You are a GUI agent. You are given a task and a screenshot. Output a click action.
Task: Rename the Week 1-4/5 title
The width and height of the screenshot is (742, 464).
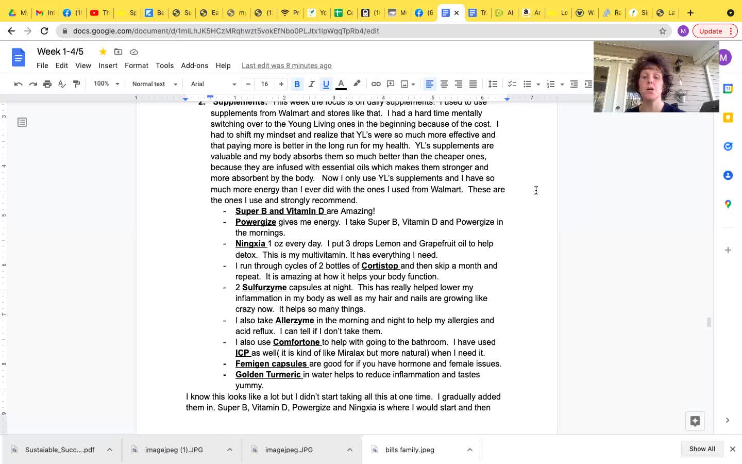click(x=60, y=52)
